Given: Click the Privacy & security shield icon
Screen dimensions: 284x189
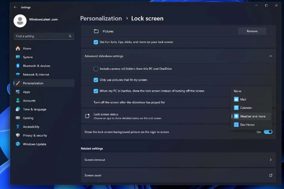Looking at the screenshot, I should pos(18,136).
